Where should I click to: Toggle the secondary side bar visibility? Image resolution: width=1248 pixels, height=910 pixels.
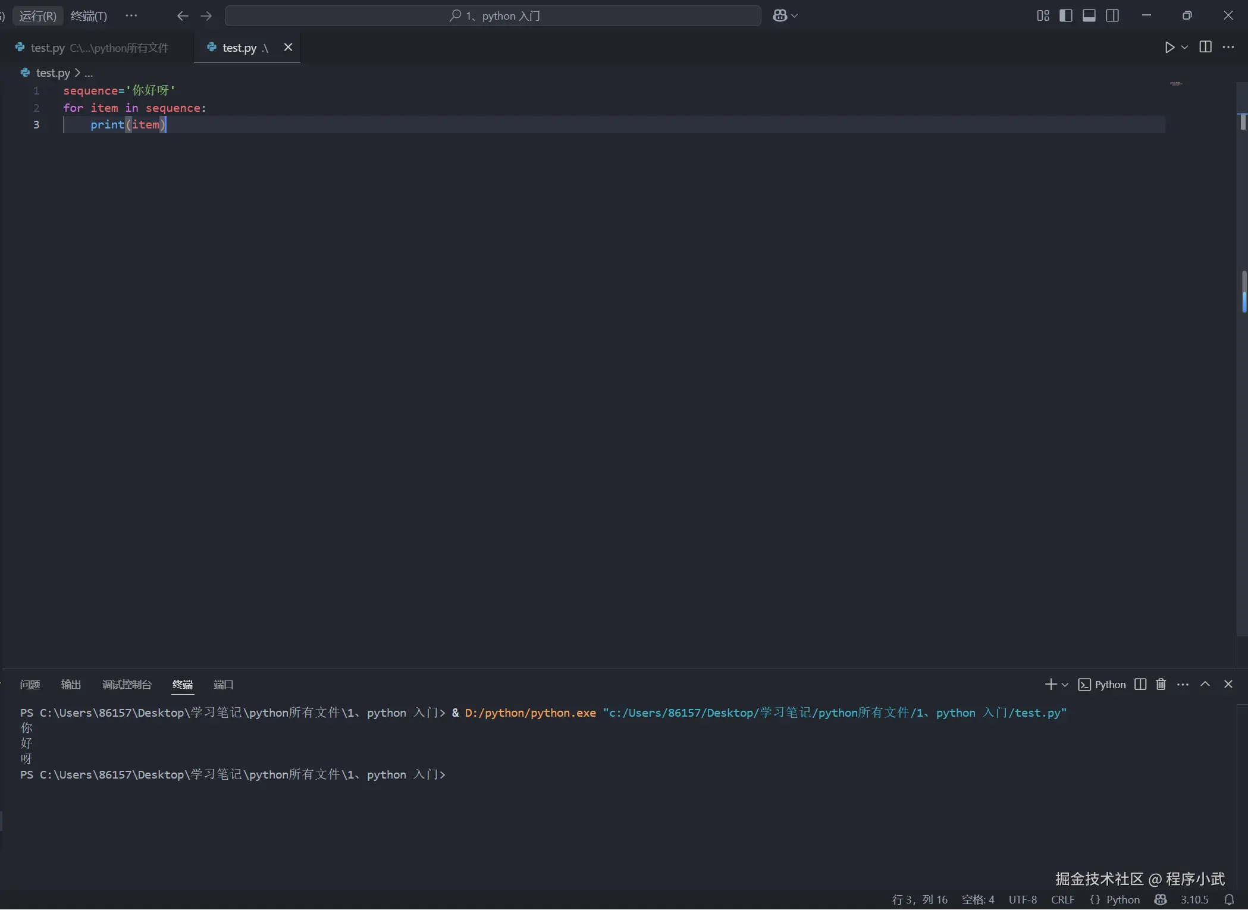coord(1112,16)
